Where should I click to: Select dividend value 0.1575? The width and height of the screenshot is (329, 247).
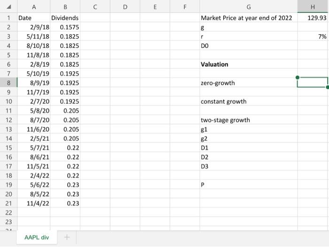(x=65, y=27)
